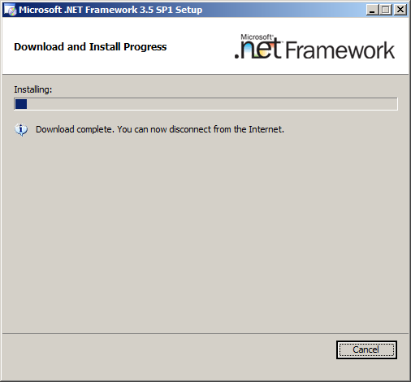
Task: Close the Setup window with X
Action: [x=400, y=10]
